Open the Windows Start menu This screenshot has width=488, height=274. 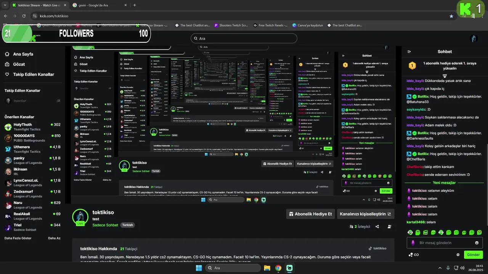[x=199, y=268]
